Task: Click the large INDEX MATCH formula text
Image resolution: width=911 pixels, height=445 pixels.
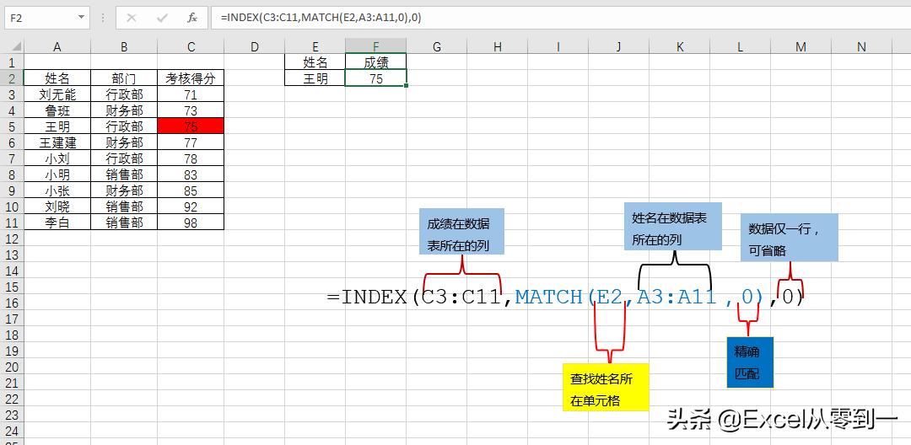Action: tap(564, 297)
